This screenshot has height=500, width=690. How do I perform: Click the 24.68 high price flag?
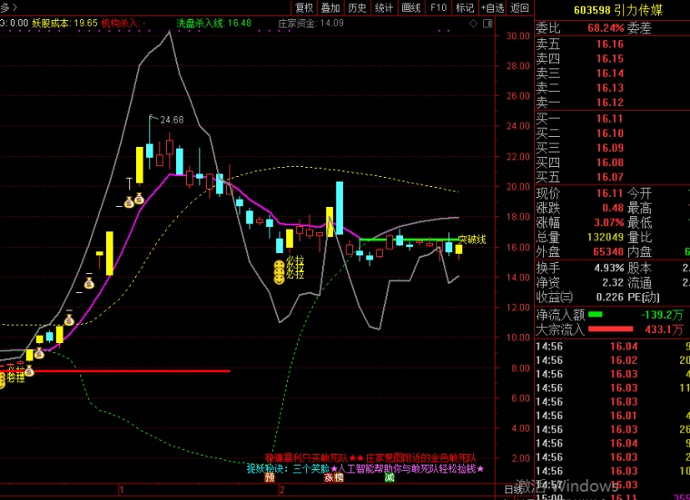[167, 120]
